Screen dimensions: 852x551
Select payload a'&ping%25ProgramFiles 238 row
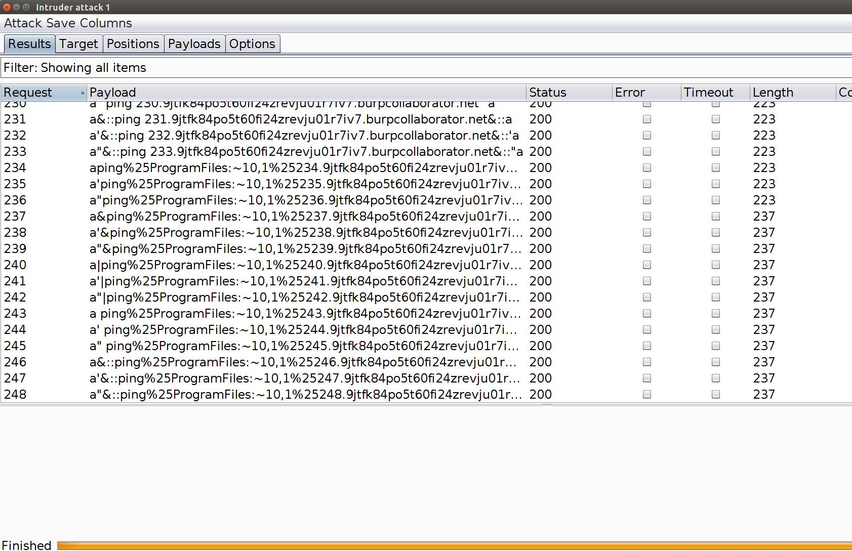click(306, 232)
